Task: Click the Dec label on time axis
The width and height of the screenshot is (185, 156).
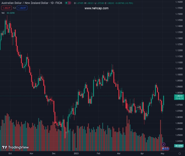Action: [x=54, y=153]
